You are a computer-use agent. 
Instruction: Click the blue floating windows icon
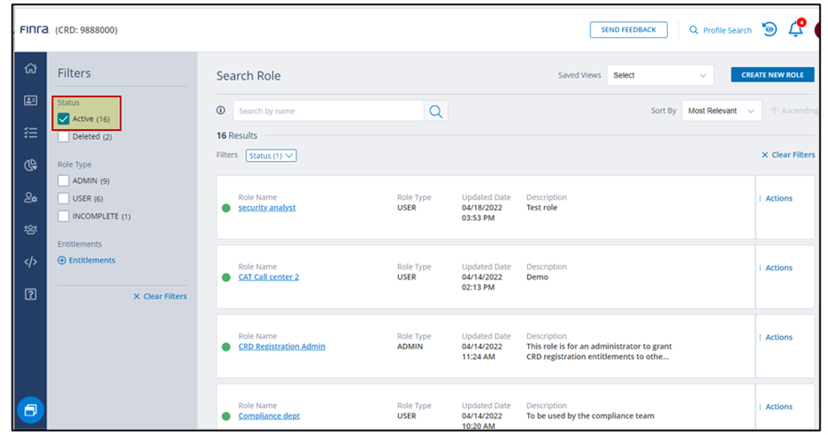tap(30, 410)
